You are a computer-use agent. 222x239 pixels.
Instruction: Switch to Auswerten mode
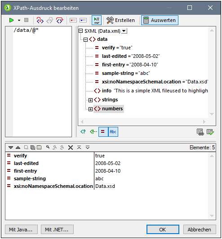point(160,20)
